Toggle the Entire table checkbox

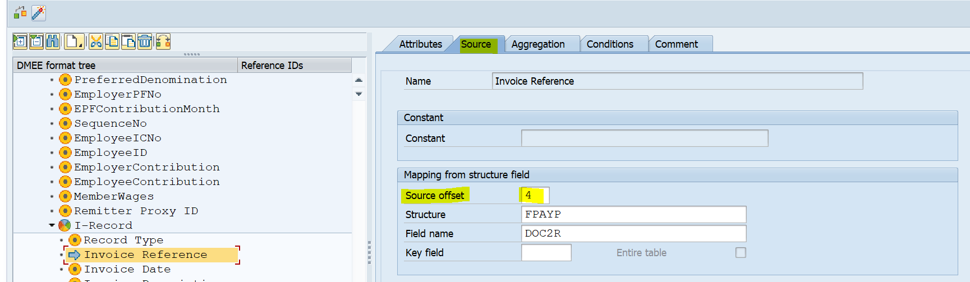741,253
